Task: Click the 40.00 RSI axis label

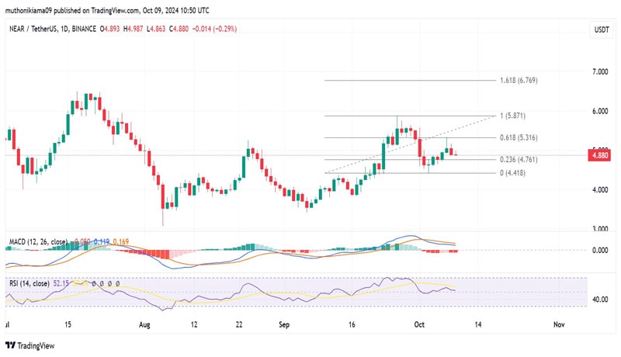Action: coord(600,300)
